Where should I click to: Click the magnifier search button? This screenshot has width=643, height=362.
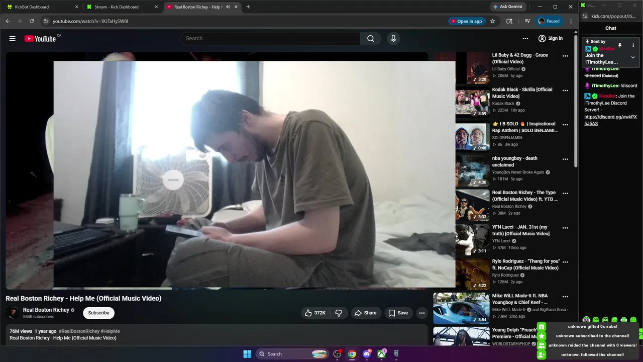(371, 38)
